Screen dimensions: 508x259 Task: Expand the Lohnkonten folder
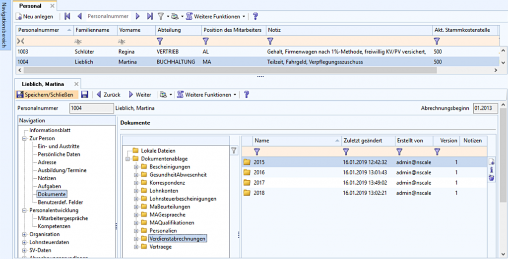(136, 191)
